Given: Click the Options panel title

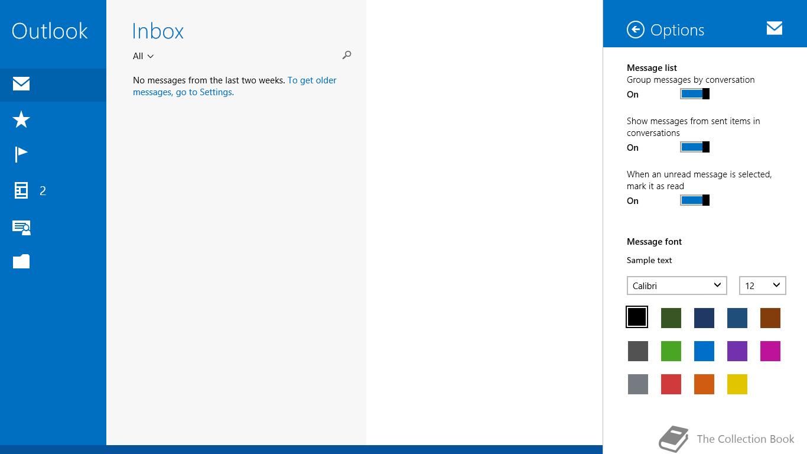Looking at the screenshot, I should pos(677,30).
